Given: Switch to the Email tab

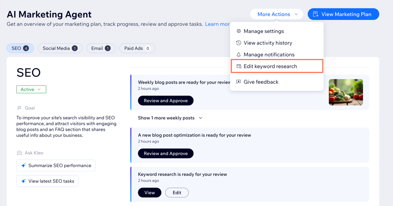Looking at the screenshot, I should click(x=101, y=48).
